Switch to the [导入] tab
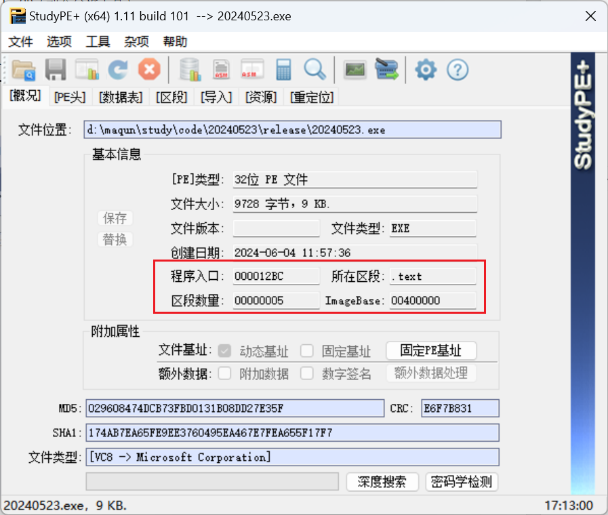 (x=216, y=97)
